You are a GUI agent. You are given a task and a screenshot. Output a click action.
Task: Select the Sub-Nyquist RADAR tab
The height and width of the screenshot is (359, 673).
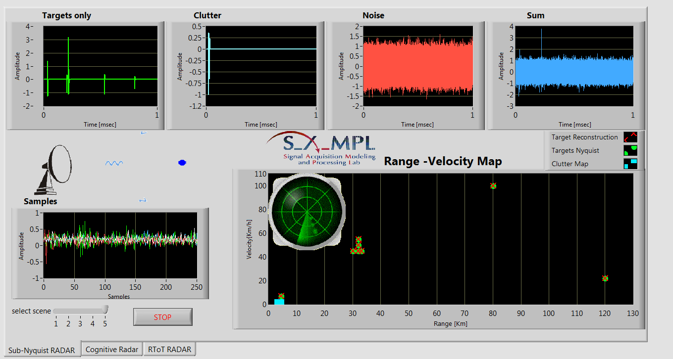coord(42,350)
